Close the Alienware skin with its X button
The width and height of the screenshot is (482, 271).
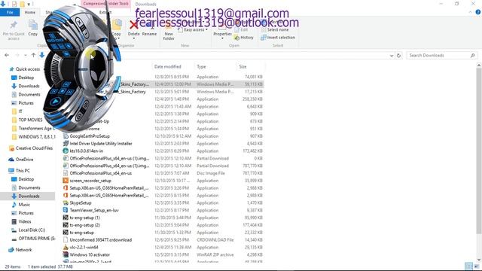pyautogui.click(x=79, y=22)
